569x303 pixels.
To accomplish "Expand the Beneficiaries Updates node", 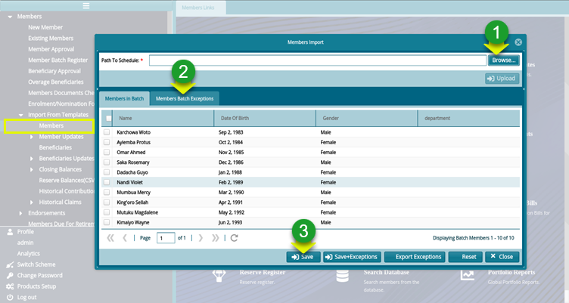I will [x=32, y=159].
